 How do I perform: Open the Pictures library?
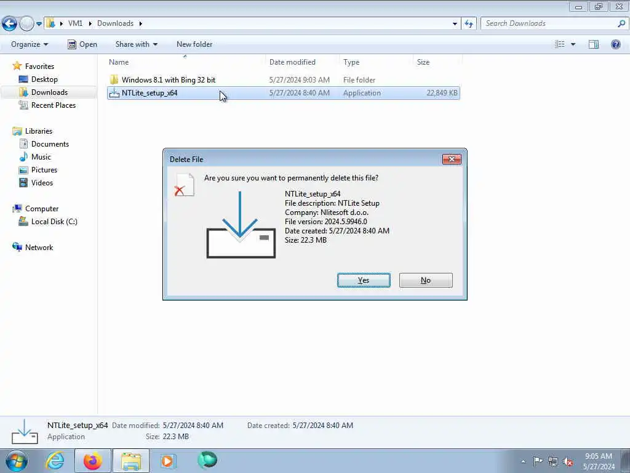[44, 170]
